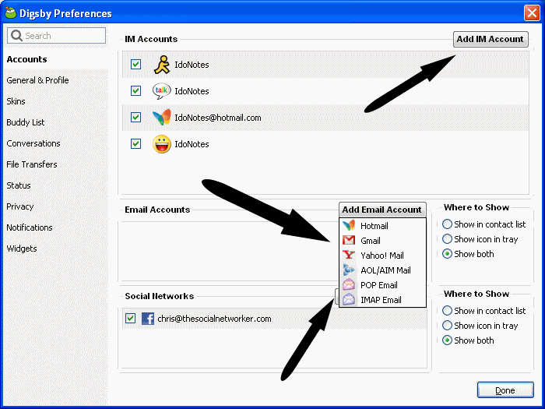This screenshot has height=409, width=545.
Task: Uncheck the Google Talk IdoNotes checkbox
Action: coord(135,91)
